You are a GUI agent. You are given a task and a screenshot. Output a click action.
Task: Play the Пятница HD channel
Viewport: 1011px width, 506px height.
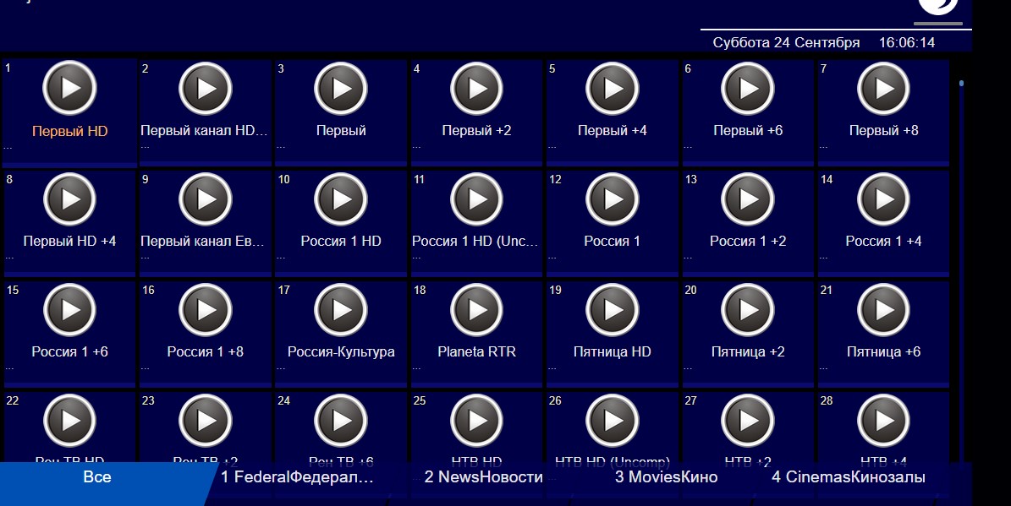click(x=613, y=310)
